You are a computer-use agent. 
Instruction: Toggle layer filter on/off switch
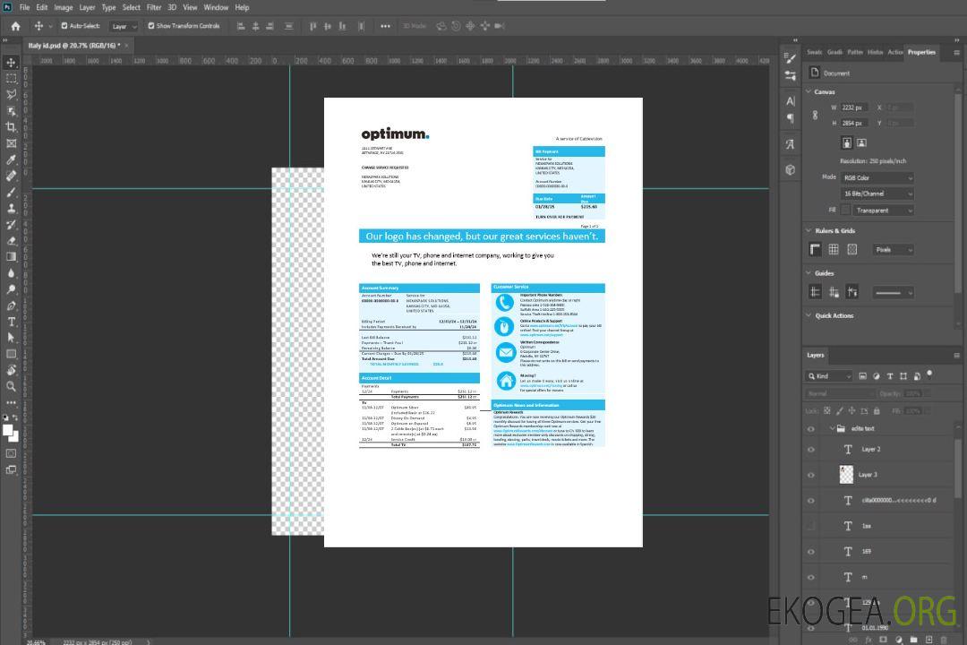tap(929, 374)
